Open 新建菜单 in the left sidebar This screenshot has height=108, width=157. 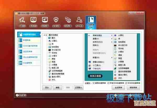[x=29, y=40]
